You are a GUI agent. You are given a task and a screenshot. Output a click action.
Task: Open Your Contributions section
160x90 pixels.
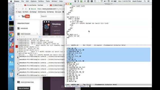27,82
